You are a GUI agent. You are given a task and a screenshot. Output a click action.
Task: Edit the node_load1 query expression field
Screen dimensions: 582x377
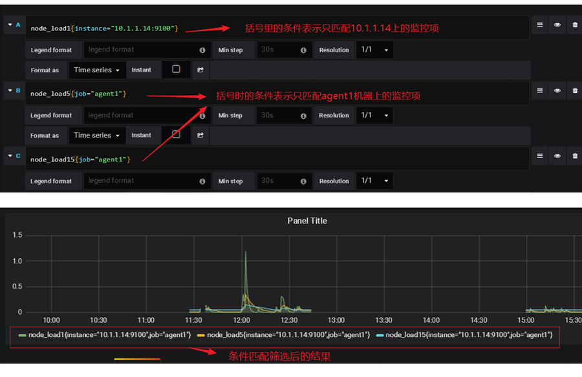point(277,28)
